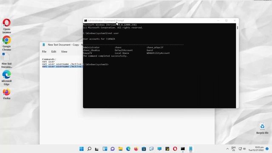The image size is (272, 153).
Task: Open the Recycle Bin on the desktop
Action: (262, 128)
